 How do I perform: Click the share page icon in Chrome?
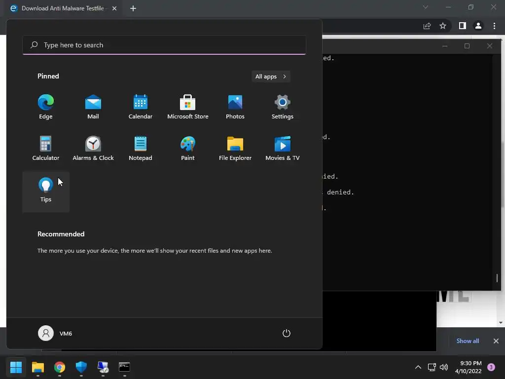click(427, 26)
